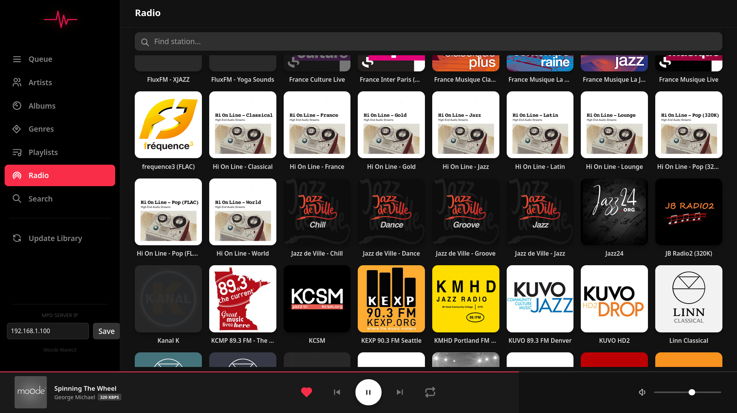Open the moOde album art thumbnail
Viewport: 737px width, 413px height.
pyautogui.click(x=31, y=392)
